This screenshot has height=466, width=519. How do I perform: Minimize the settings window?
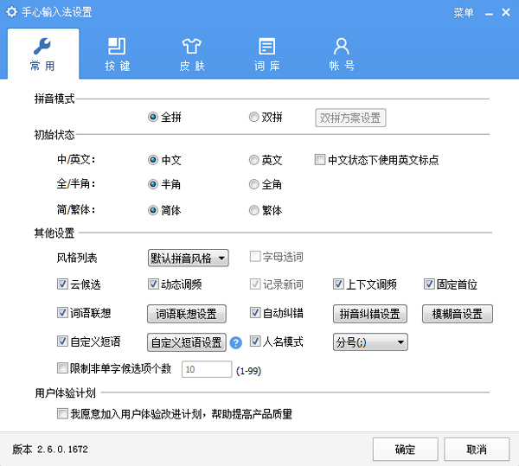pos(489,14)
